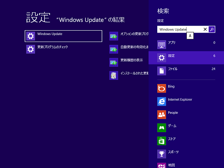Screen dimensions: 224x168
Task: Click the magnifier search button
Action: tap(212, 29)
